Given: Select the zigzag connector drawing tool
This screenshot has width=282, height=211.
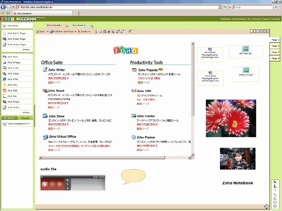Looking at the screenshot, I should point(275,194).
